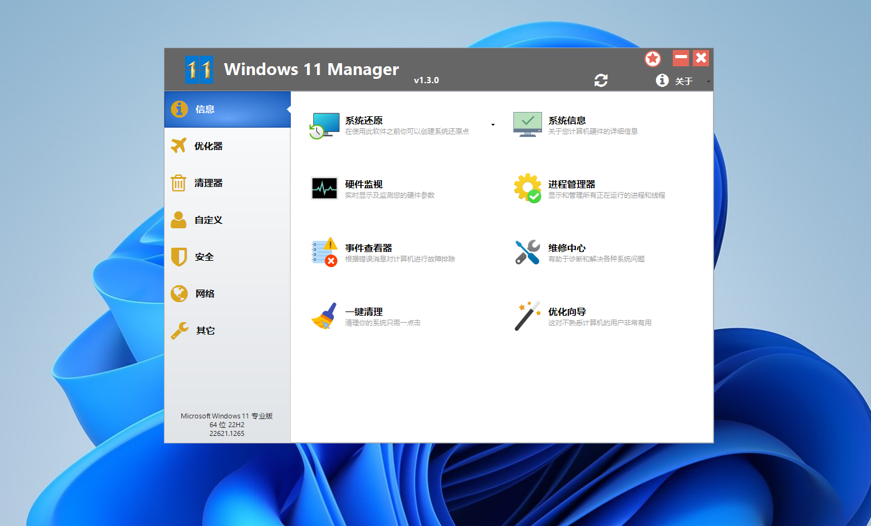Open 维修中心 repair center tools icon
The image size is (871, 526).
(x=578, y=253)
